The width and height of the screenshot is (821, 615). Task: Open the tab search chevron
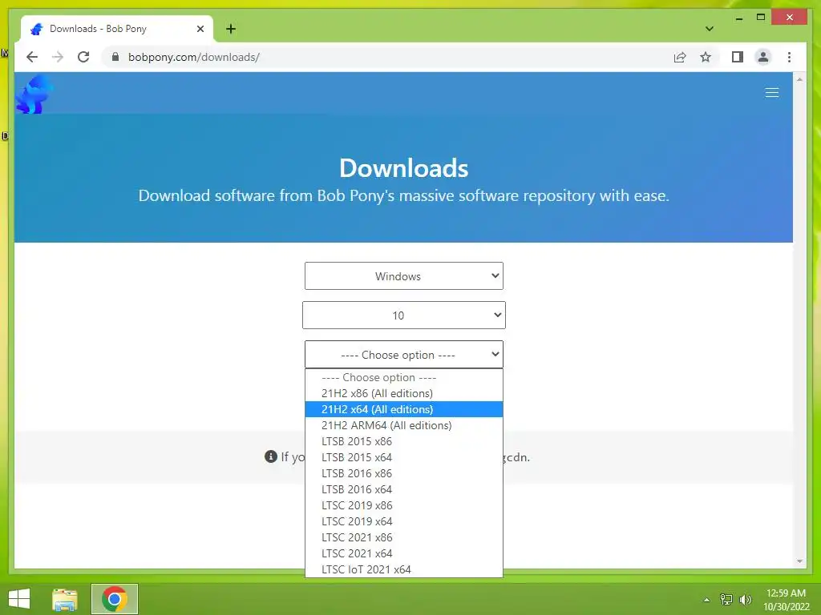(710, 29)
